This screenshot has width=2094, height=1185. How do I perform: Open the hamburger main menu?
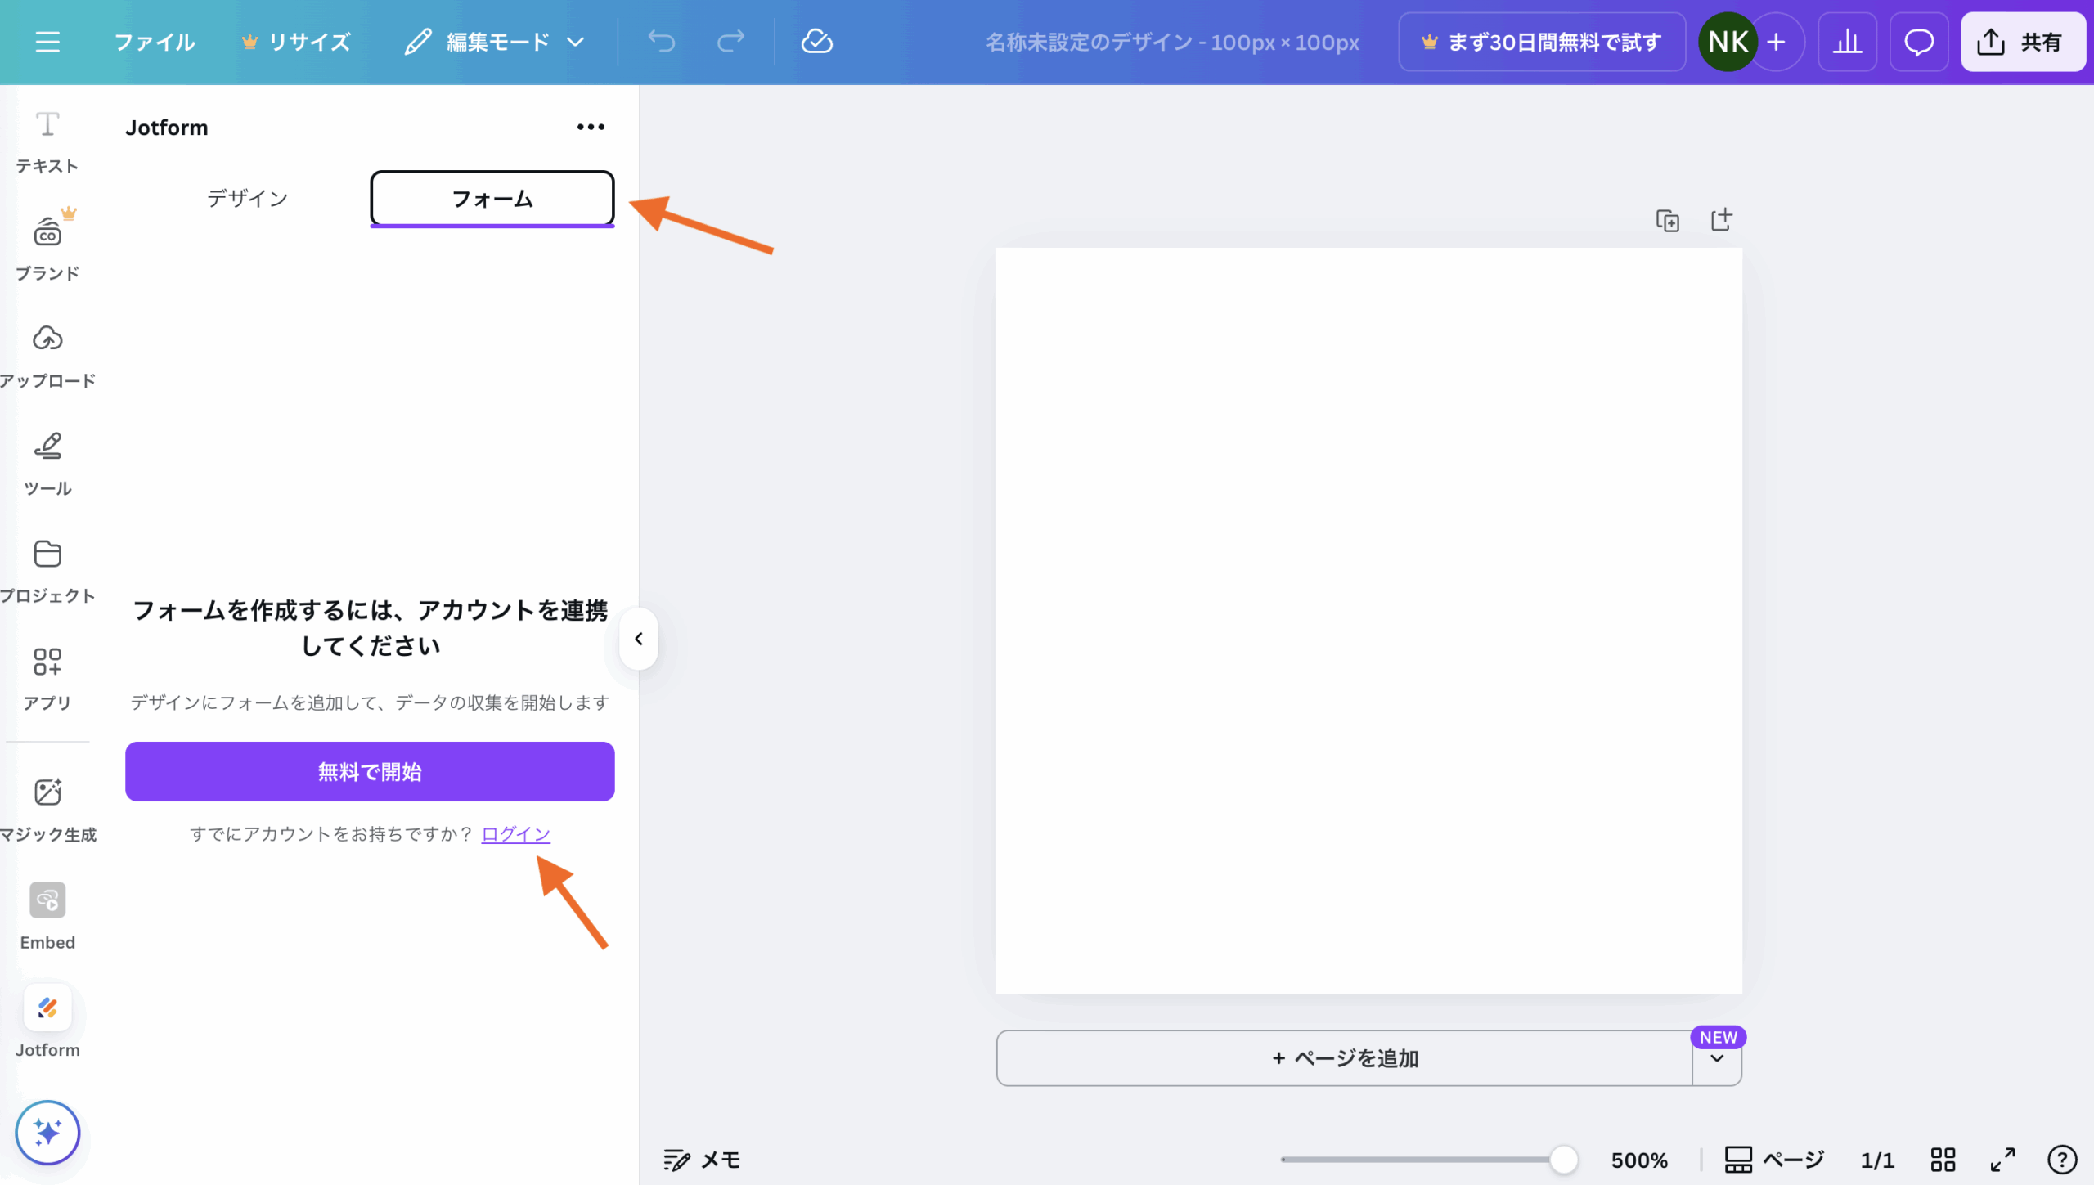pos(47,42)
